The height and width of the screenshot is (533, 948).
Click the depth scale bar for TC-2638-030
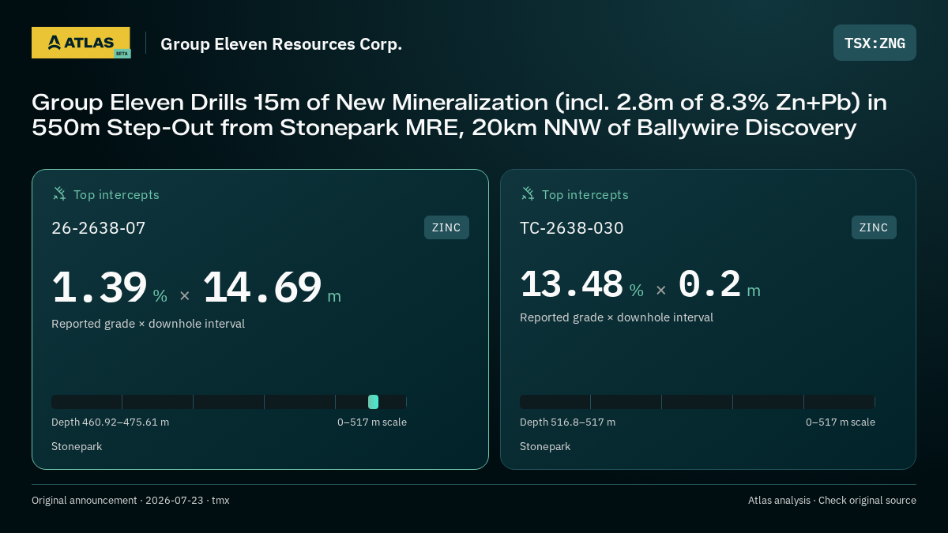point(698,402)
